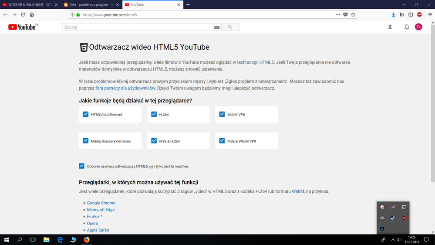
Task: Click the YouTube upload video icon
Action: (390, 27)
